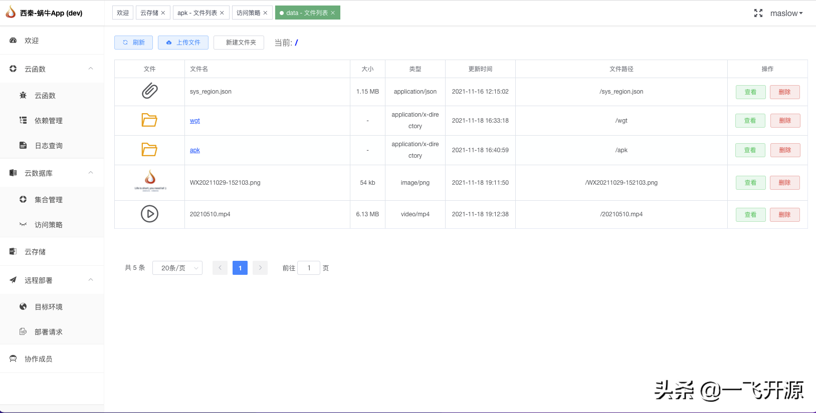Close the 访问策略 tab
Screen dimensions: 816x413
click(x=265, y=13)
